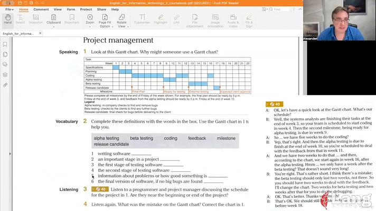Image resolution: width=376 pixels, height=211 pixels.
Task: Click 'beta testing' in the word box
Action: [142, 138]
